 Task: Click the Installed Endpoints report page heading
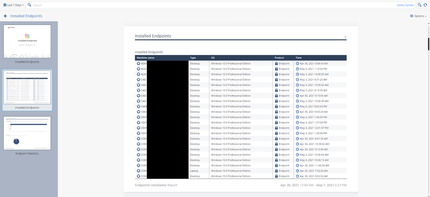coord(153,36)
